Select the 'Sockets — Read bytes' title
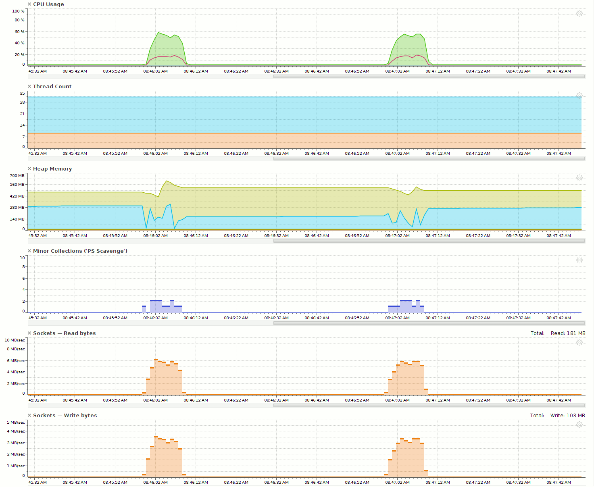 click(65, 333)
